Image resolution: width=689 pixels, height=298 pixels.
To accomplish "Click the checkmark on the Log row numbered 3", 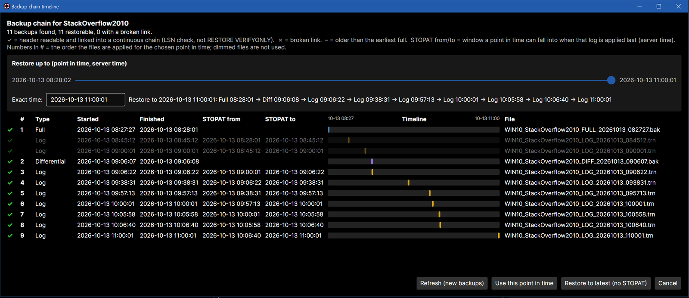I will [10, 172].
